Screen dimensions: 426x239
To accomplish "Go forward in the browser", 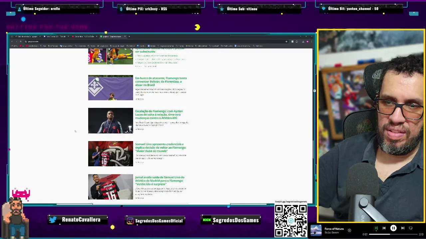I will [16, 41].
